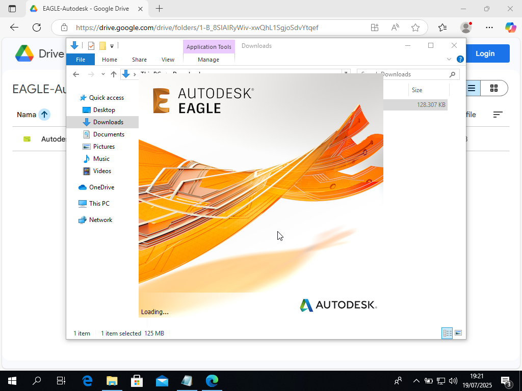Switch to Drive grid layout view
This screenshot has height=391, width=522.
[x=493, y=88]
